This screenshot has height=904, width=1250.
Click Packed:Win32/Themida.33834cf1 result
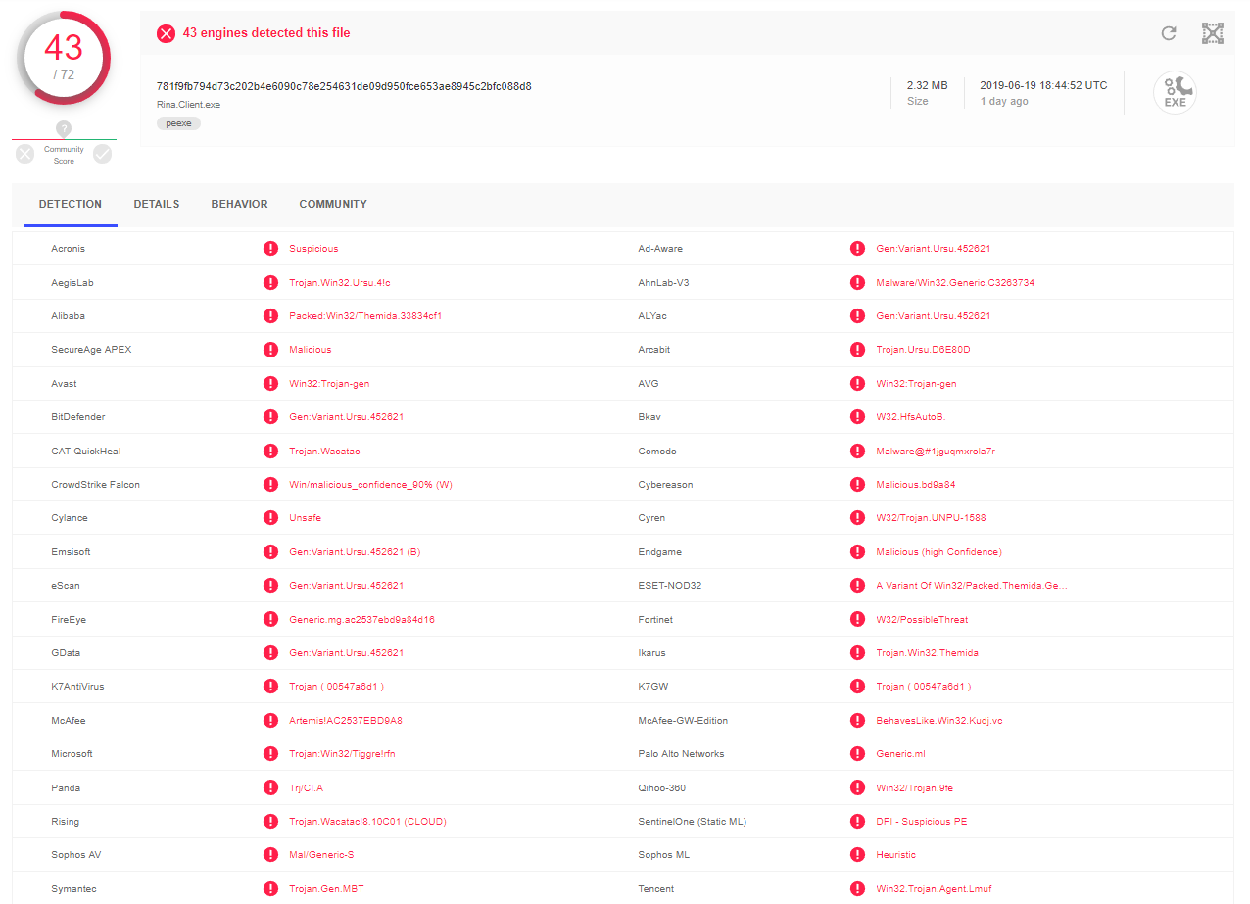point(365,316)
